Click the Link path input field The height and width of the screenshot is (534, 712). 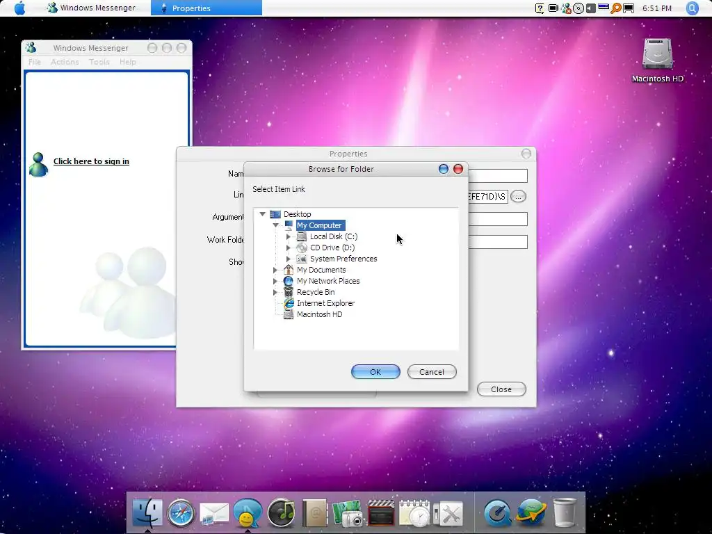pyautogui.click(x=487, y=197)
